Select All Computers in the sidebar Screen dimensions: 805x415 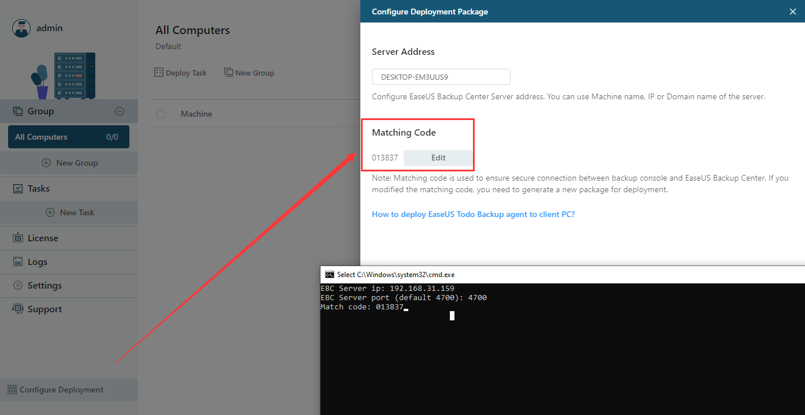[69, 137]
